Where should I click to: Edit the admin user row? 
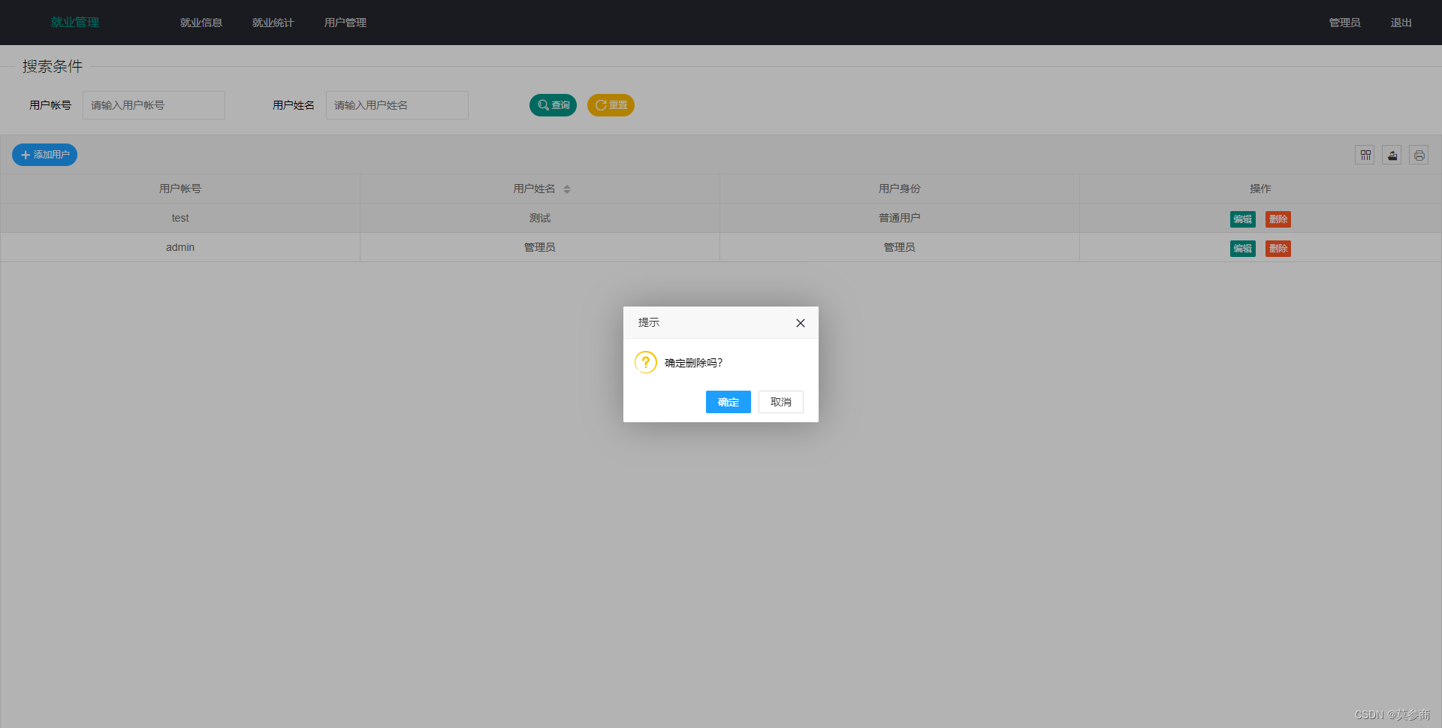1243,249
